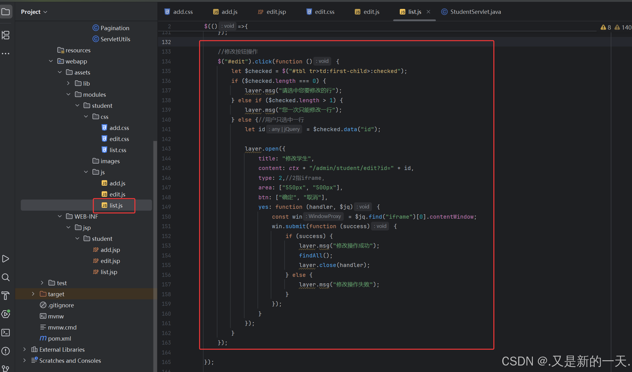Viewport: 632px width, 372px height.
Task: Select the .gitignore file
Action: click(x=57, y=305)
